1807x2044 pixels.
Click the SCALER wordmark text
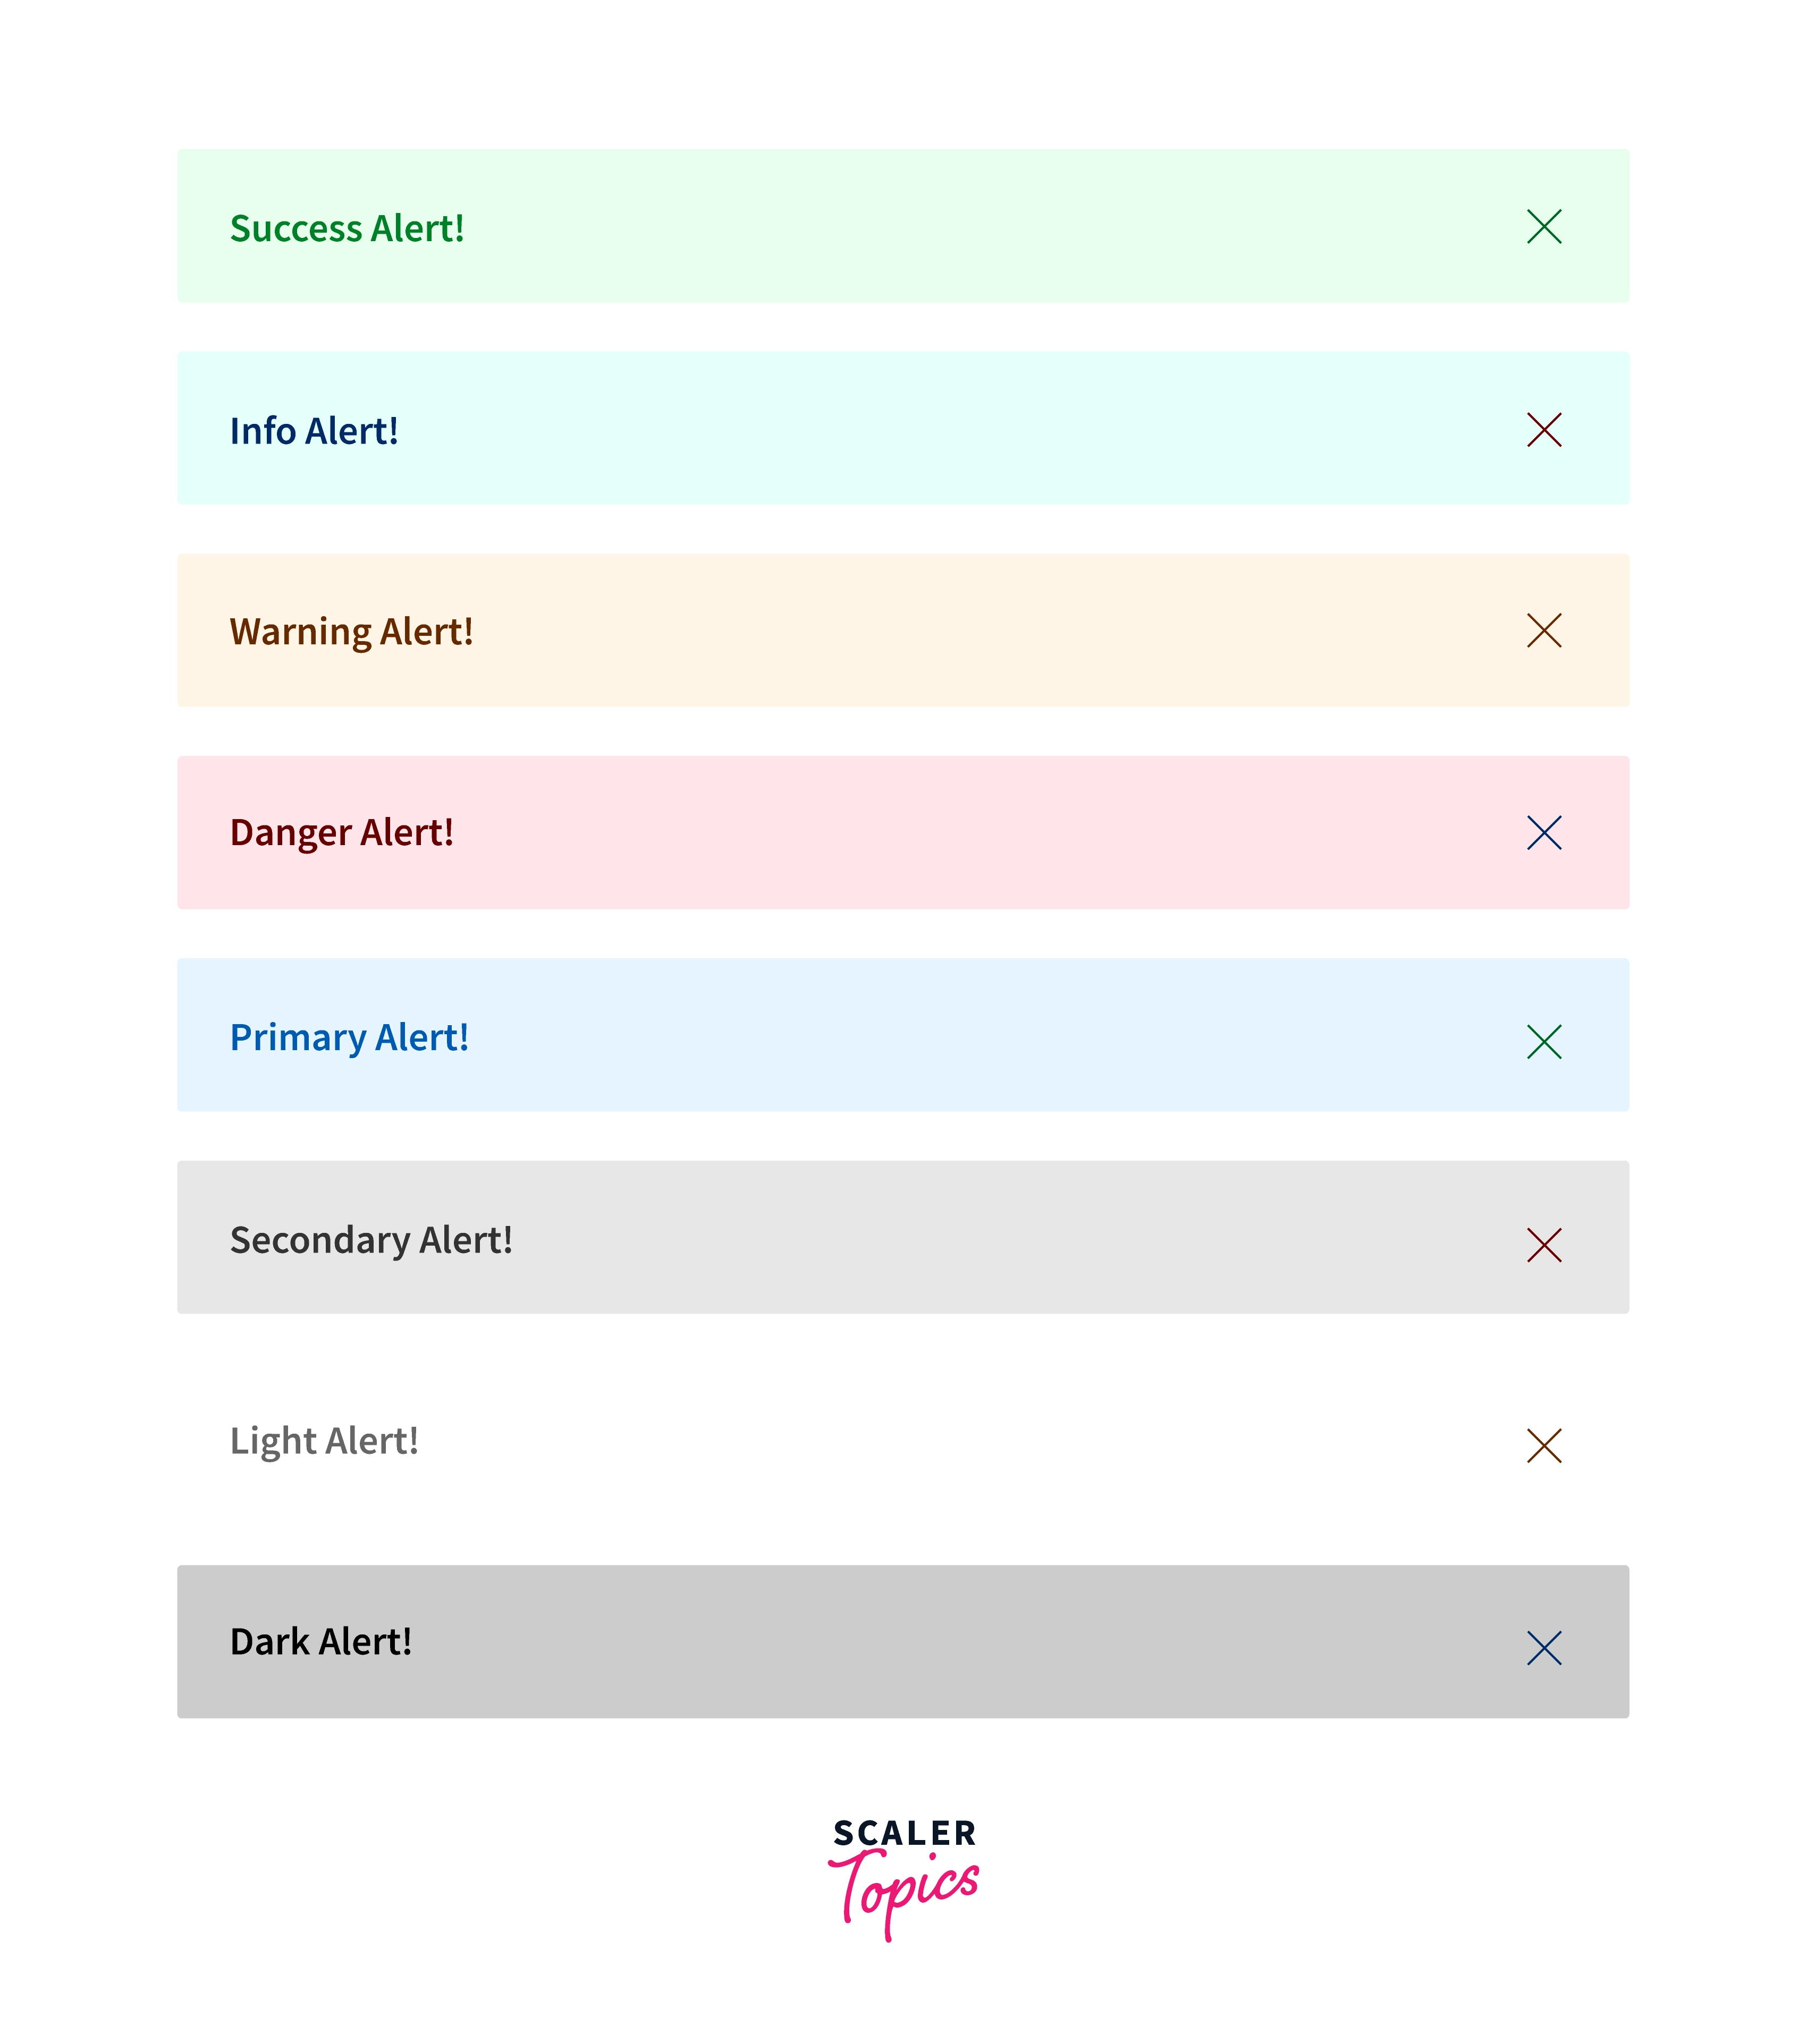[903, 1834]
